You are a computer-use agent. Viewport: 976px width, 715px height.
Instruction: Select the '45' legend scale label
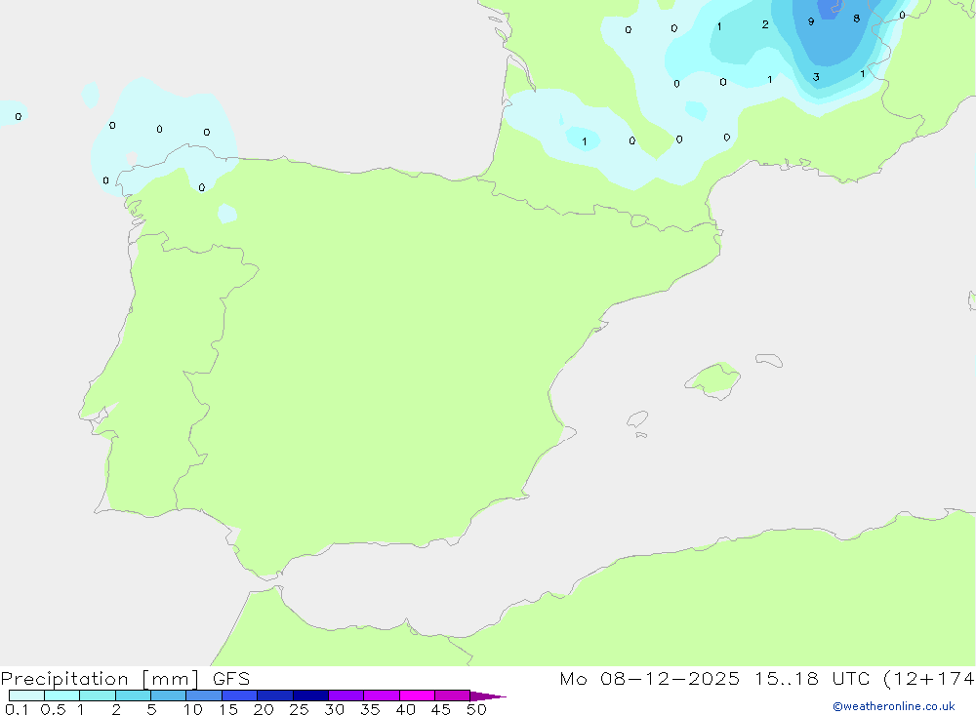point(441,709)
